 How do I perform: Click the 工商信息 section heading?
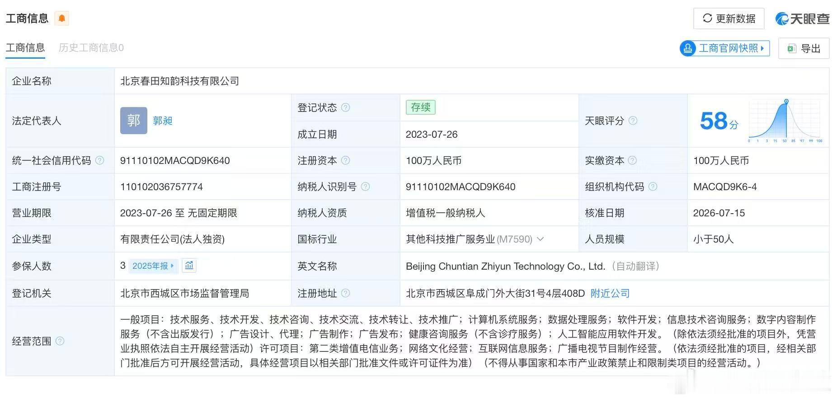click(x=27, y=18)
